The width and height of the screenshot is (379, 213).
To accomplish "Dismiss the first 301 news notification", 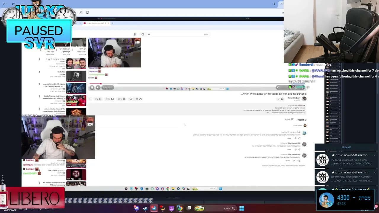I will pyautogui.click(x=374, y=156).
